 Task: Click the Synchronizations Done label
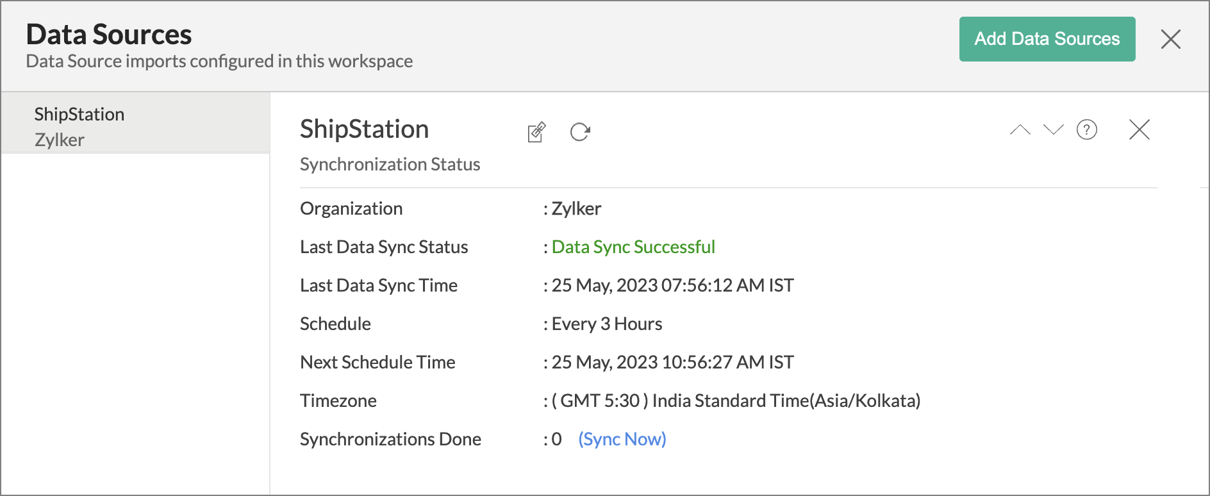tap(391, 439)
